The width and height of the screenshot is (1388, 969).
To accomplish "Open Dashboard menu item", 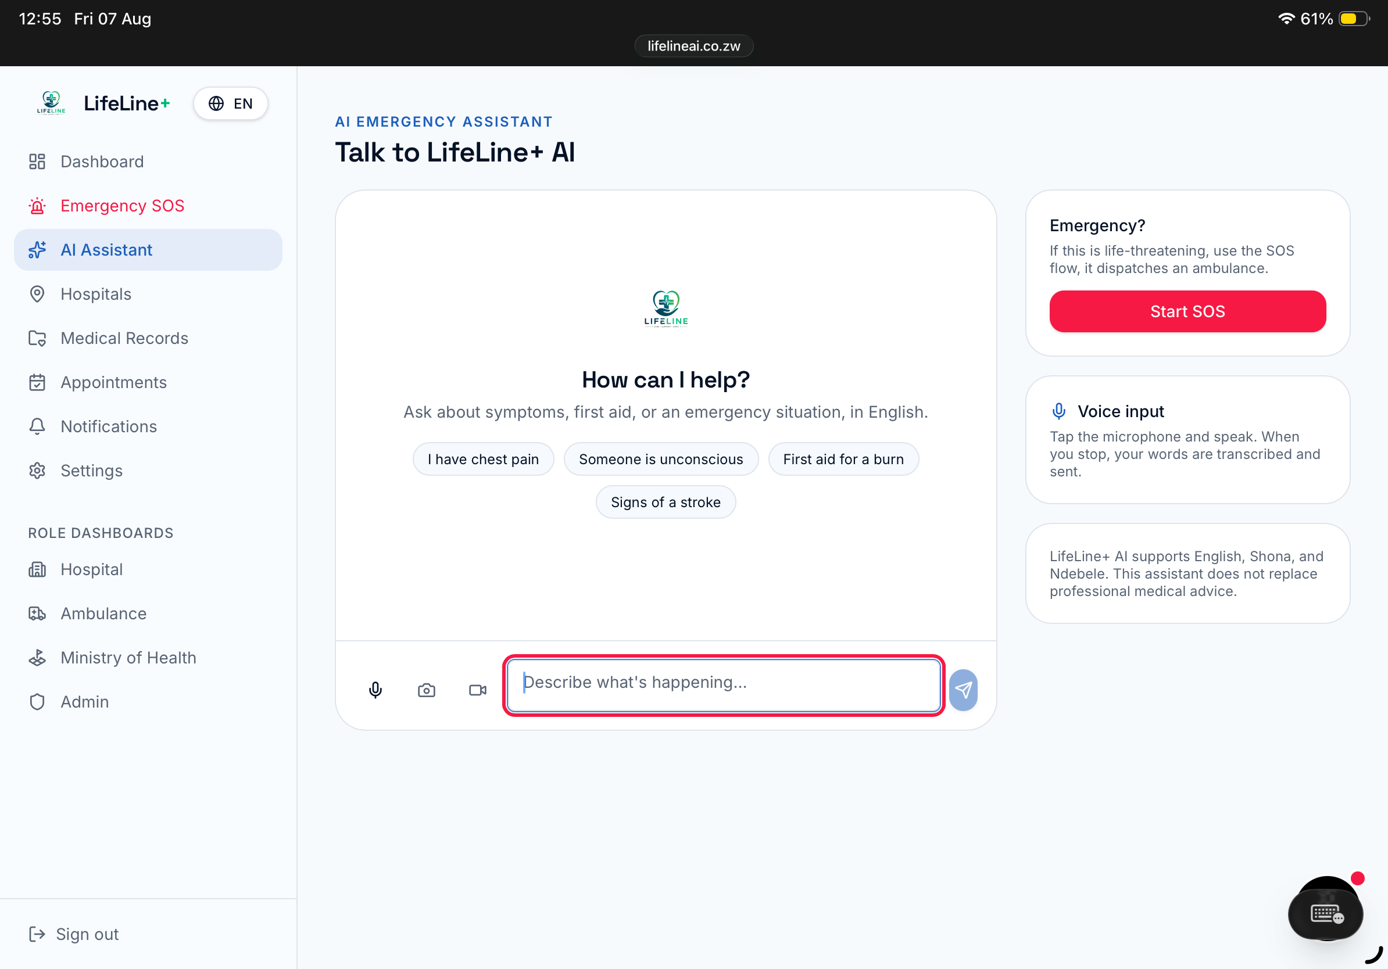I will [x=148, y=162].
